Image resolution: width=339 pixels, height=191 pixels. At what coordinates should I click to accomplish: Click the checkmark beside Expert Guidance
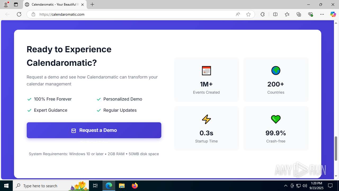pos(29,110)
